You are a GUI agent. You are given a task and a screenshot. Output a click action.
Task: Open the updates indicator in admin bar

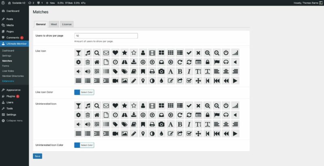(31, 3)
